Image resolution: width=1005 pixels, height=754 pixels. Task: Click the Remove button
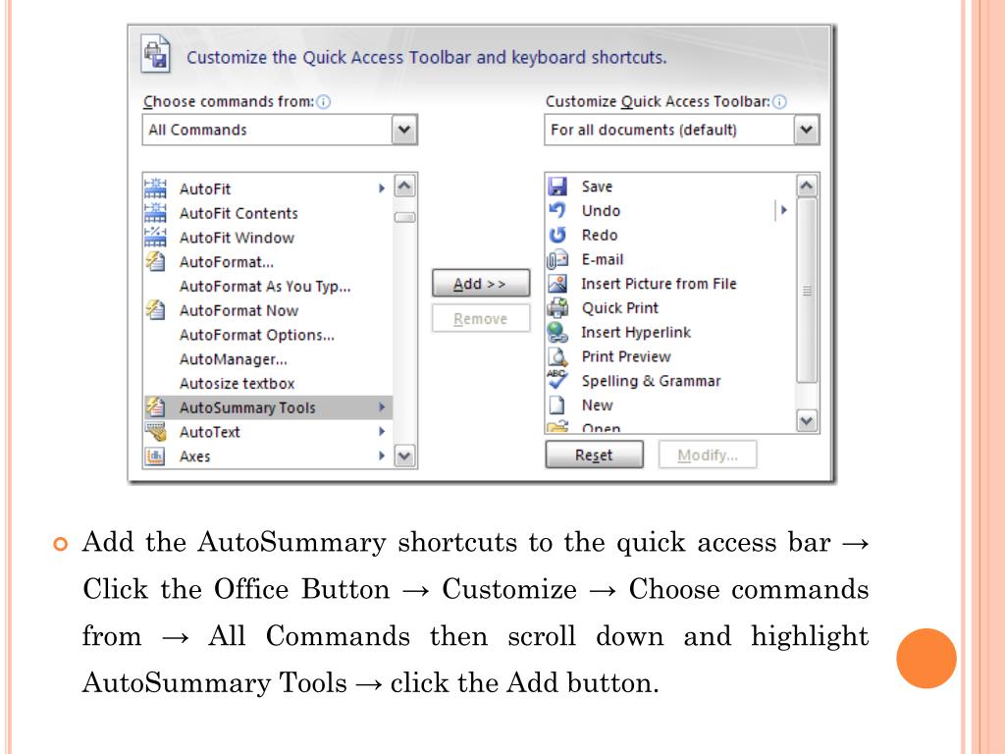click(x=481, y=319)
